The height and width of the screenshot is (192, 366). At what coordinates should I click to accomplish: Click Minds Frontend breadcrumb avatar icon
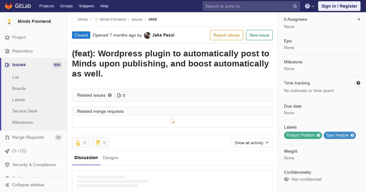click(96, 20)
